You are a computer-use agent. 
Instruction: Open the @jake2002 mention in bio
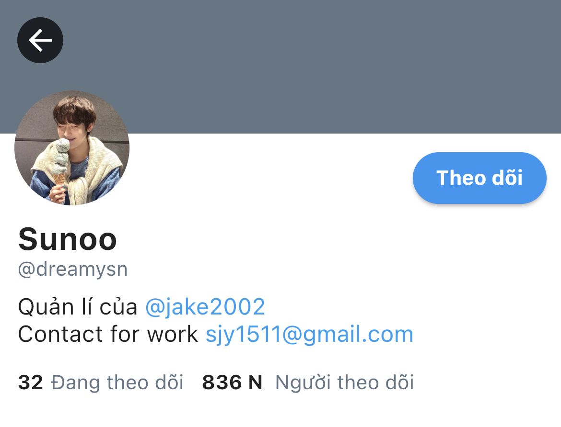pos(205,306)
